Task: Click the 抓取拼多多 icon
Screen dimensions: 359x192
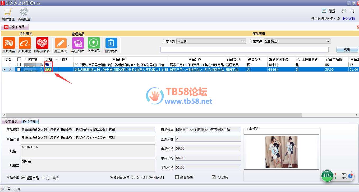Action: point(42,43)
